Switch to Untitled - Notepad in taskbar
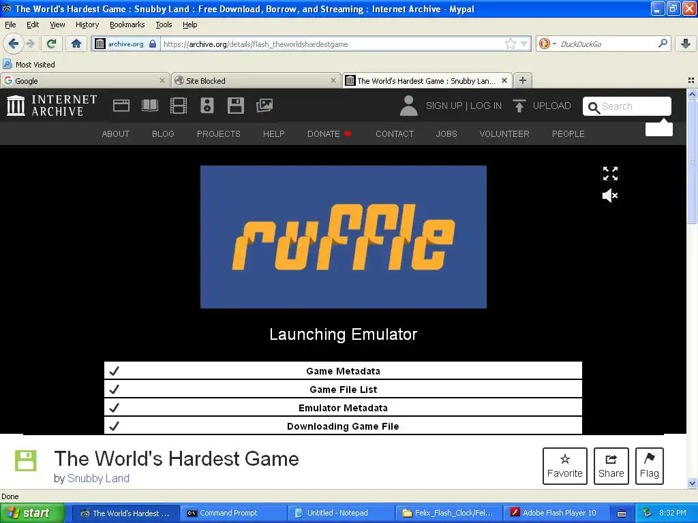Viewport: 698px width, 523px height. tap(342, 513)
